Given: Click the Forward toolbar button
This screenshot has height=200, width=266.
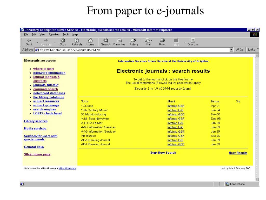Looking at the screenshot, I should point(46,42).
